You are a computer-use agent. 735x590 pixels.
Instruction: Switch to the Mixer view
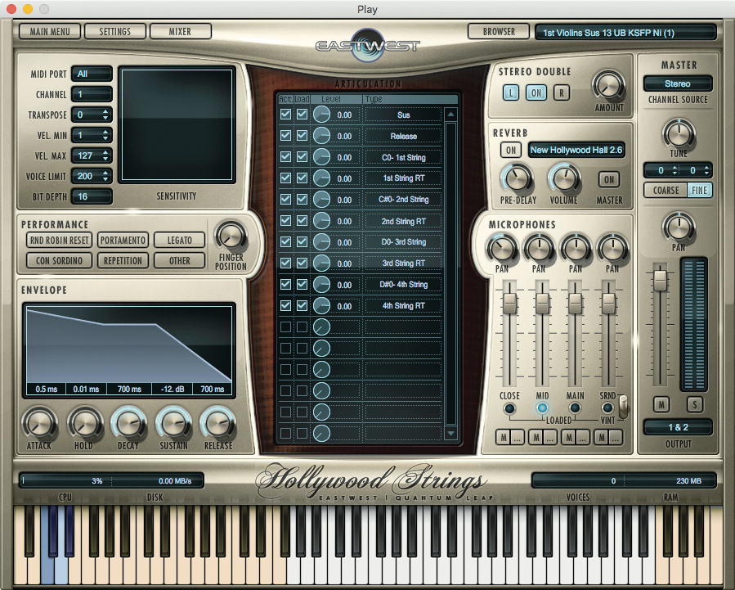(180, 32)
